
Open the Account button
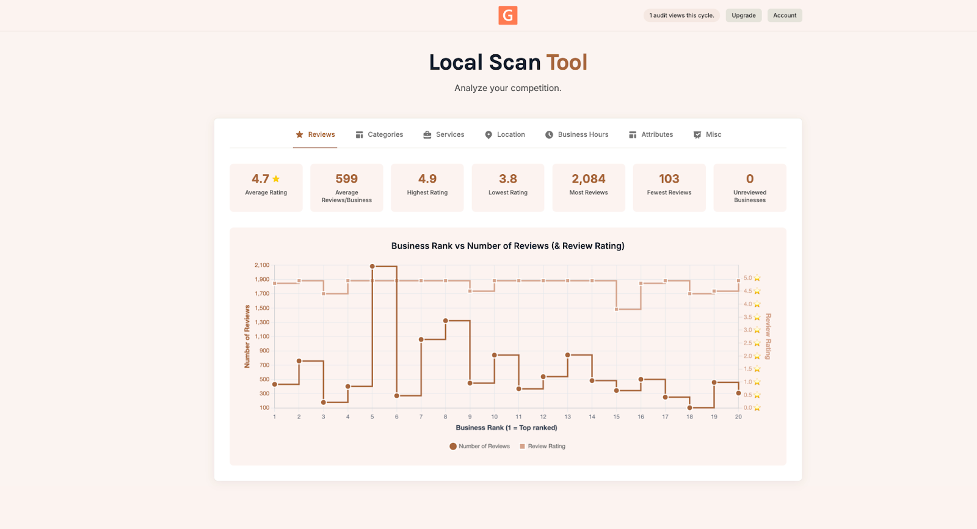point(785,15)
